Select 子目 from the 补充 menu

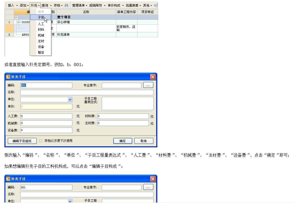point(41,17)
